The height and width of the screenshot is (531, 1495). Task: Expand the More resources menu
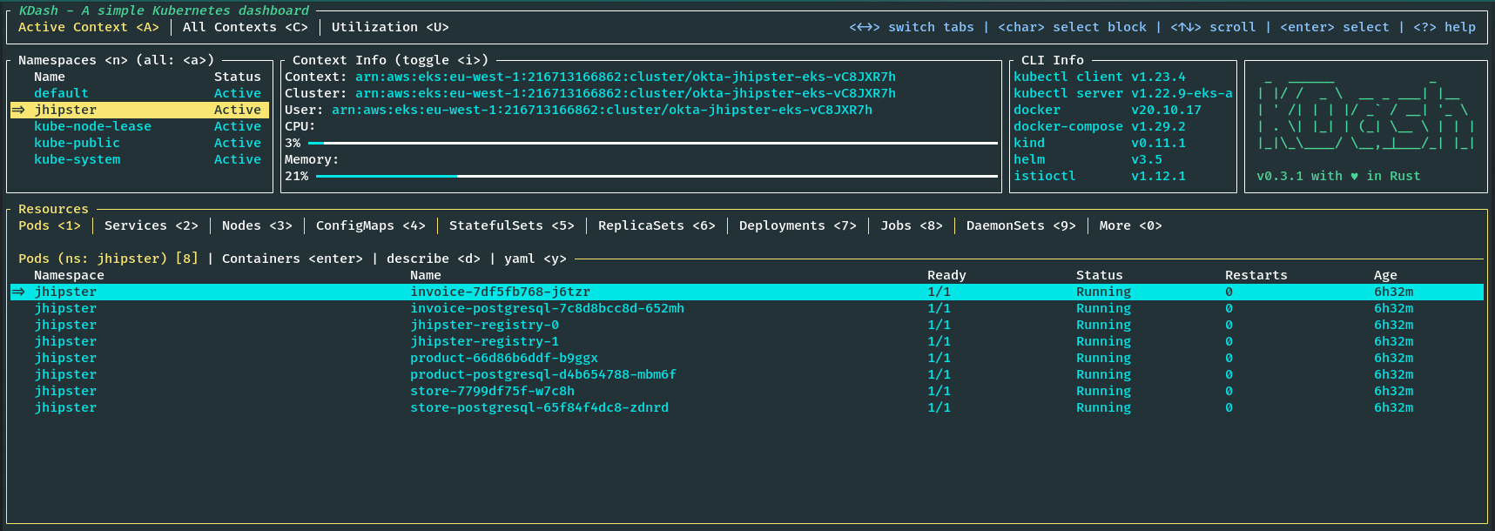1129,225
